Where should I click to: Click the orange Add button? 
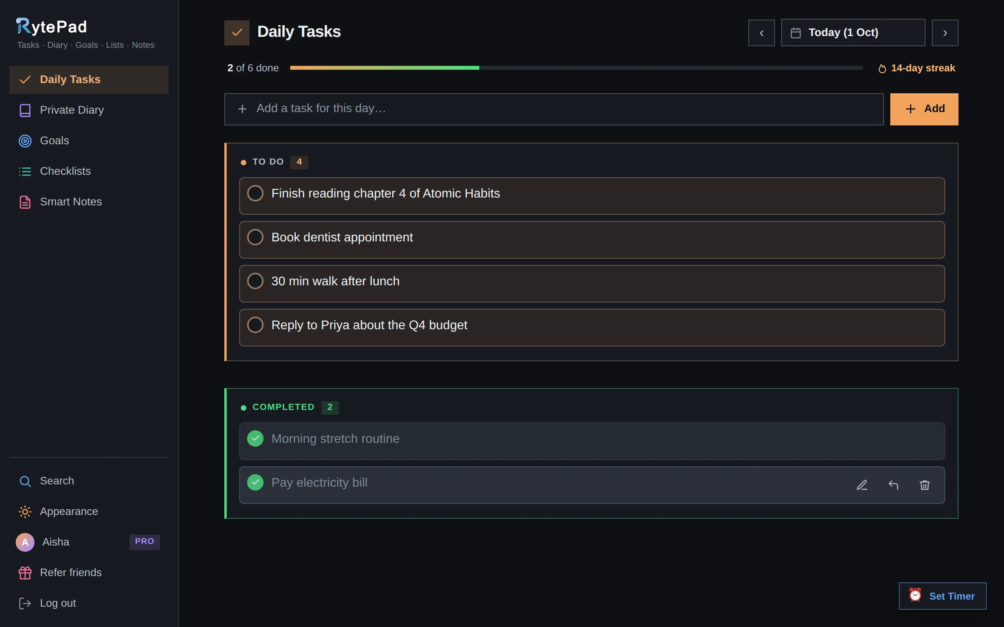(924, 109)
